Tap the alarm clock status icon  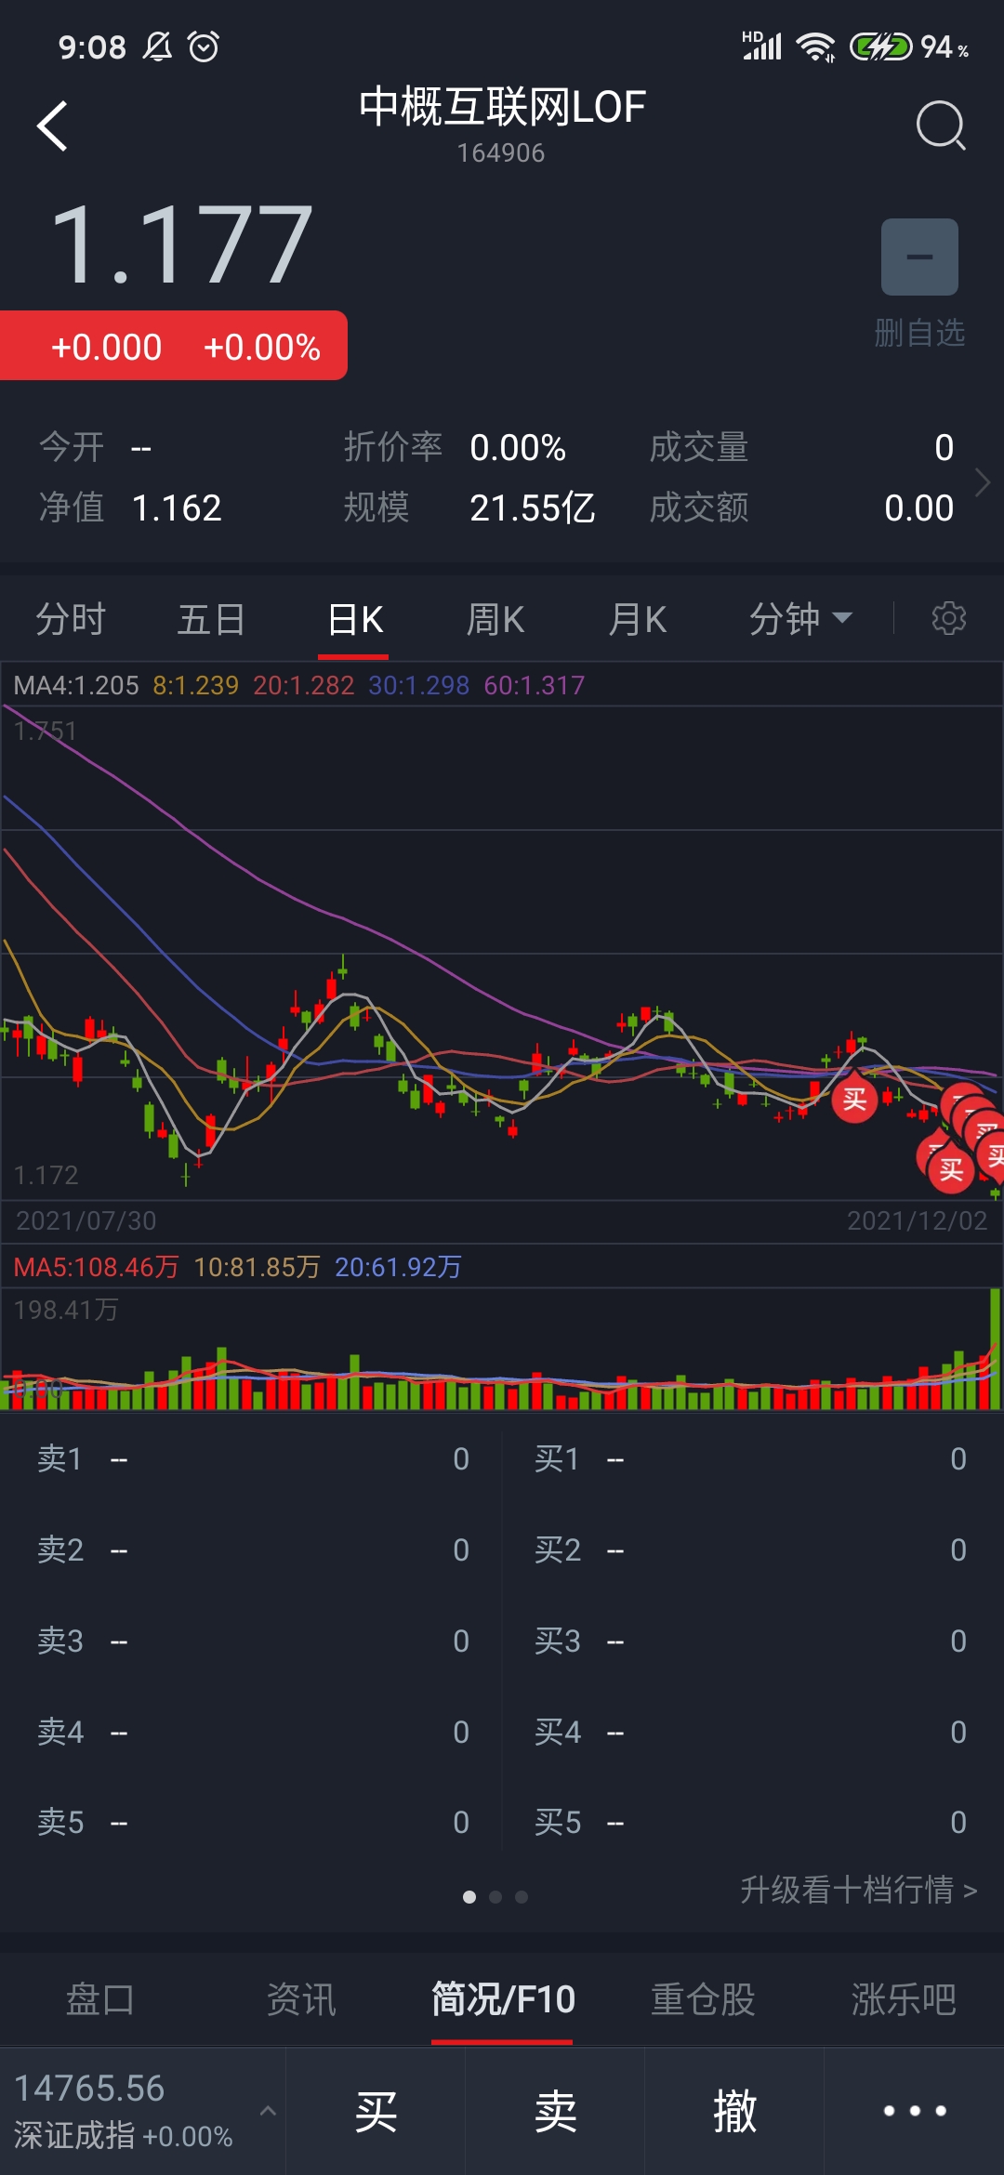(x=204, y=46)
